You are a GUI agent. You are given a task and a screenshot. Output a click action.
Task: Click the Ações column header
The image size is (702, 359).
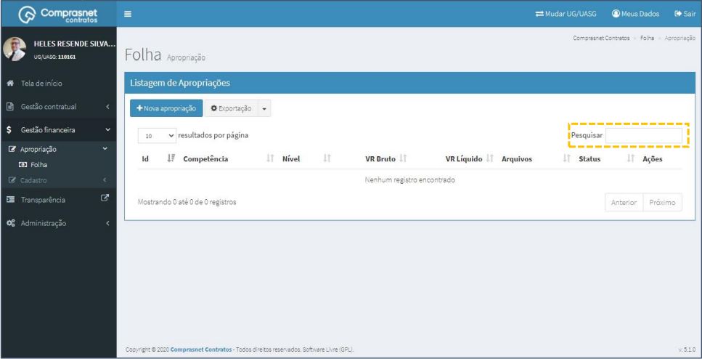coord(653,159)
